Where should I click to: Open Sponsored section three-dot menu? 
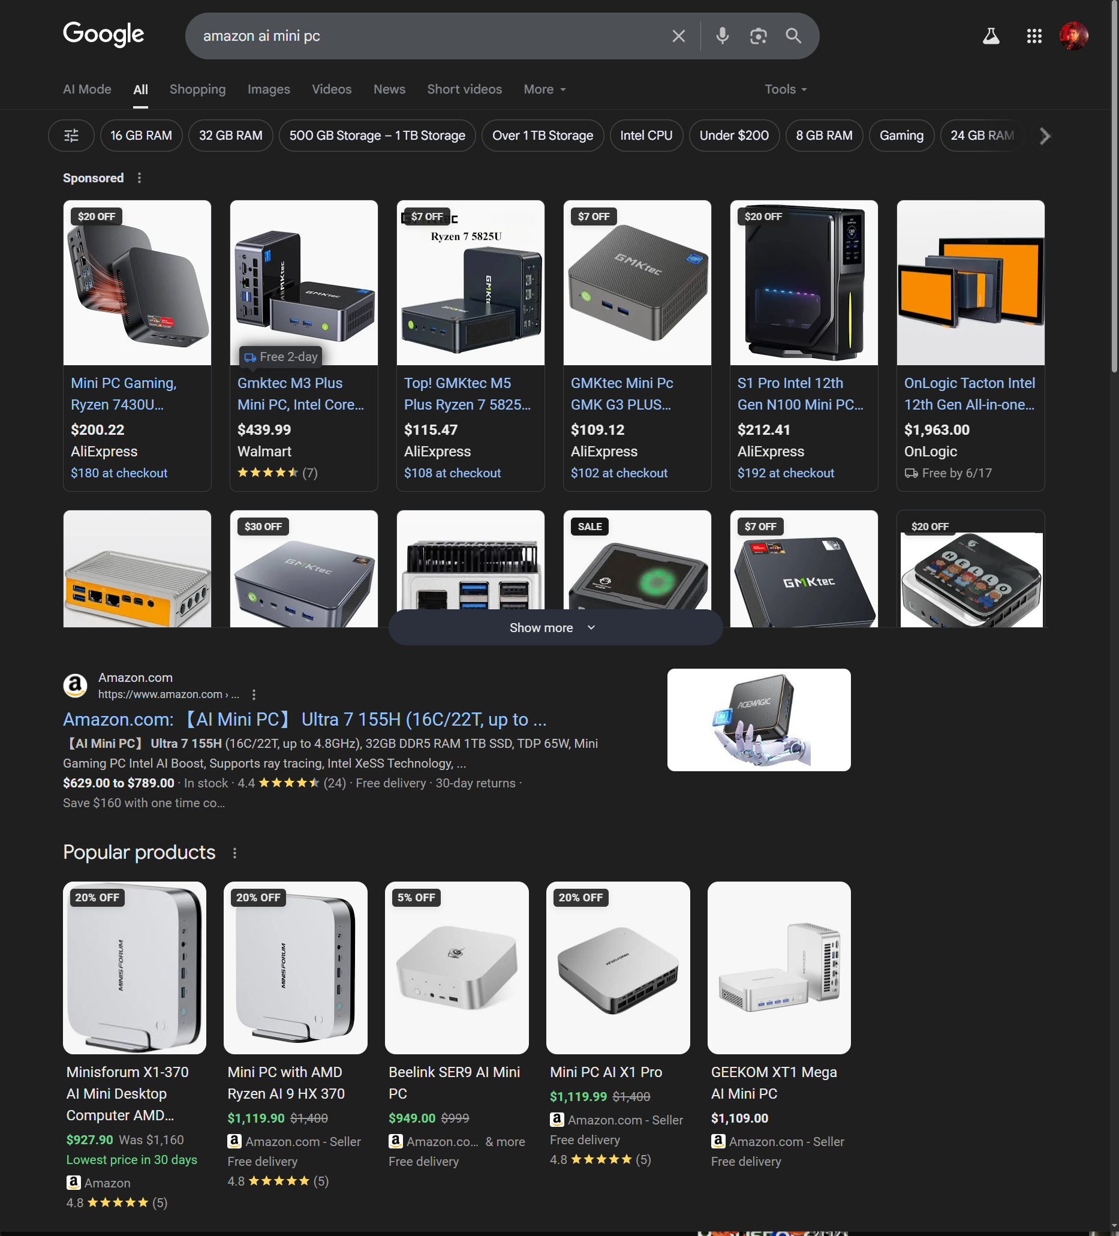pyautogui.click(x=139, y=178)
